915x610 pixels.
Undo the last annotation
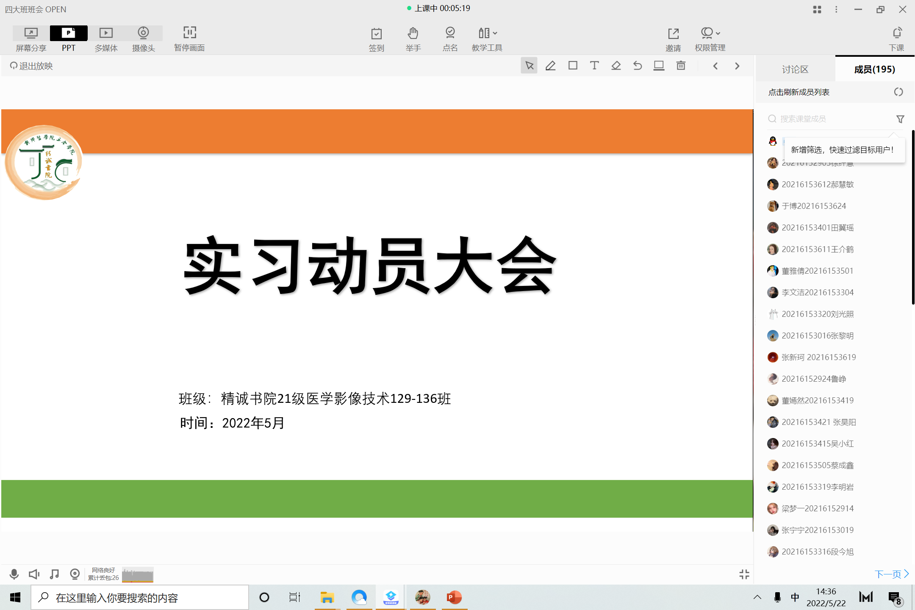tap(638, 66)
